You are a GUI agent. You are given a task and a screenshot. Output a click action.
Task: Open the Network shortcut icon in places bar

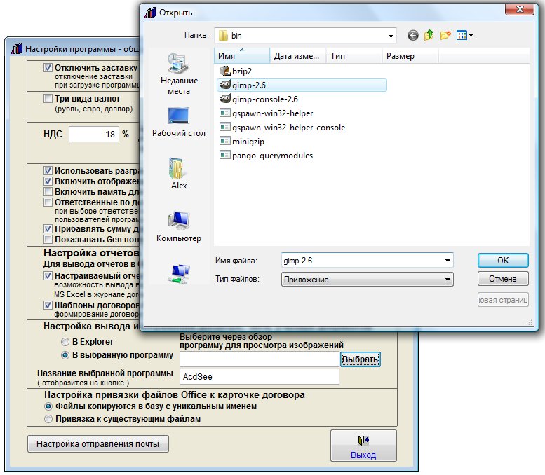[179, 275]
